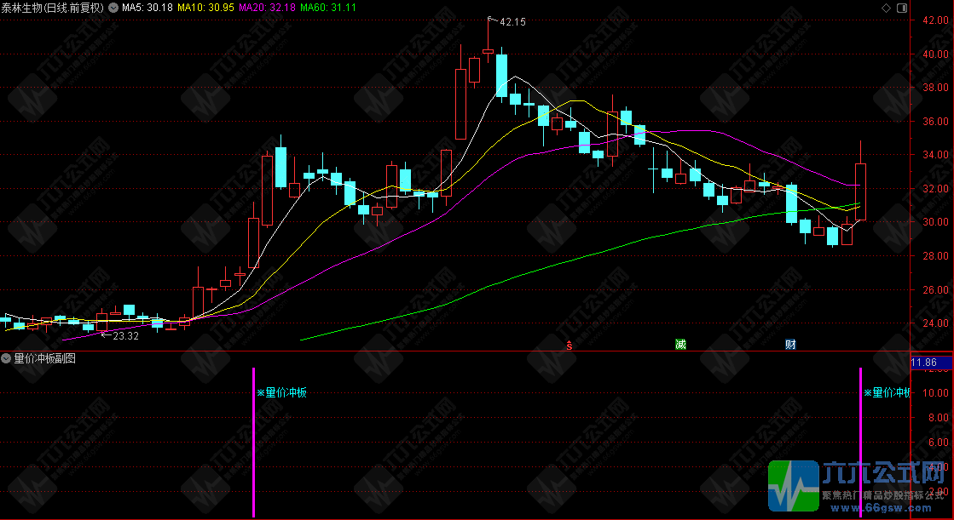The height and width of the screenshot is (520, 954).
Task: Click the 23.32 low price label
Action: pos(125,336)
